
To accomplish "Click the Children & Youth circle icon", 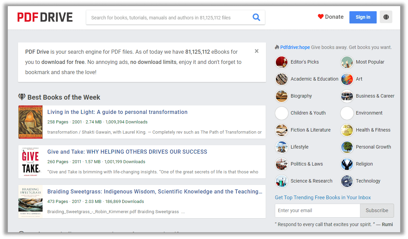I will tap(282, 113).
